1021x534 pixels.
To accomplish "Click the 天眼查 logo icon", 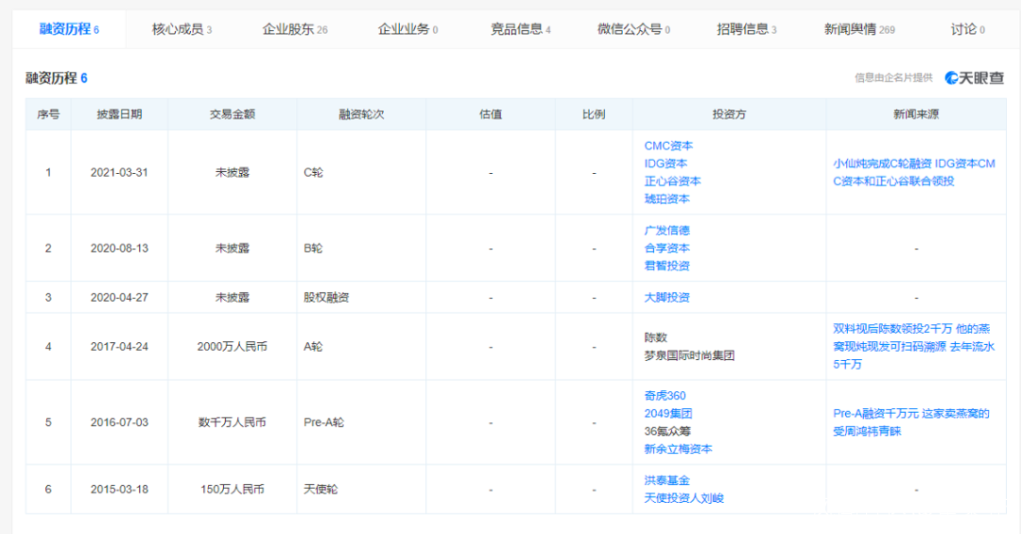I will 975,78.
